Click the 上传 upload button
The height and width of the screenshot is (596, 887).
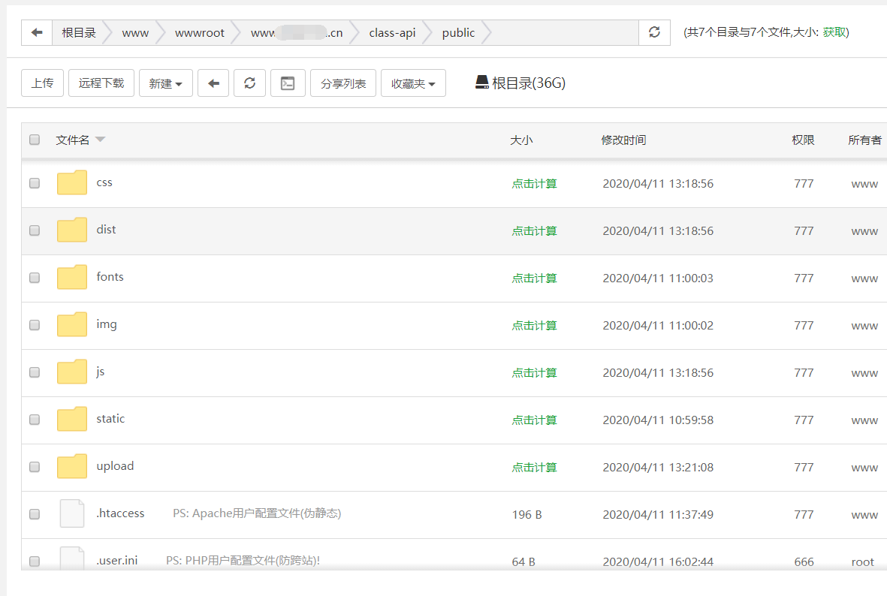click(42, 83)
